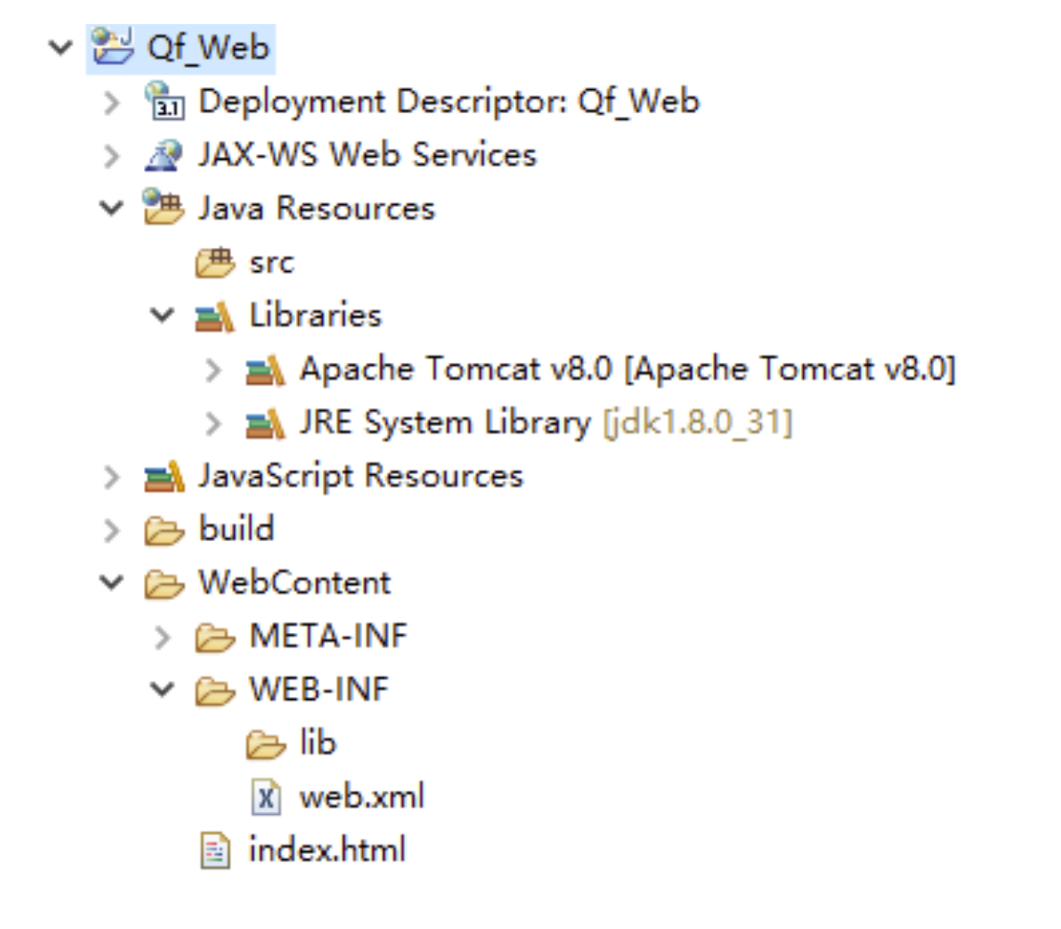Expand the META-INF folder
This screenshot has width=1061, height=929.
pyautogui.click(x=163, y=637)
